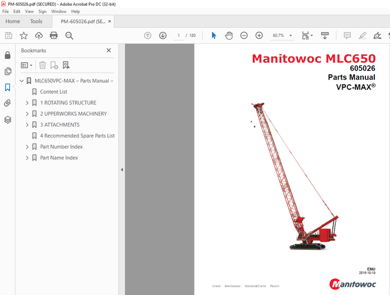Open the 1 ROTATING STRUCTURE bookmark
Screen dimensions: 390x295
pyautogui.click(x=68, y=103)
